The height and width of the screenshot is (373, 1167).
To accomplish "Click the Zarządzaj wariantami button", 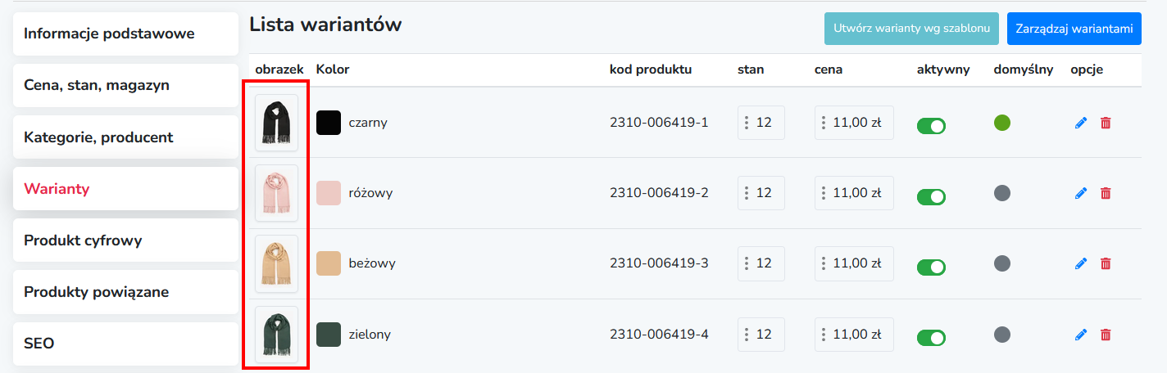I will point(1074,29).
